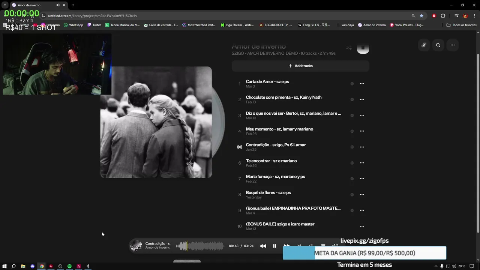
Task: Open the Caixa de entrada bookmark
Action: coord(161,25)
